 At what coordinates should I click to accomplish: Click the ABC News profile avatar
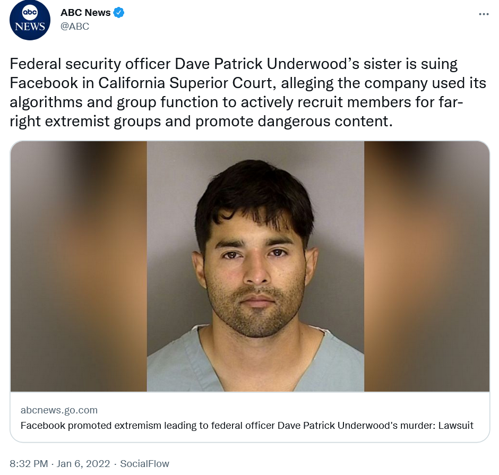(30, 20)
